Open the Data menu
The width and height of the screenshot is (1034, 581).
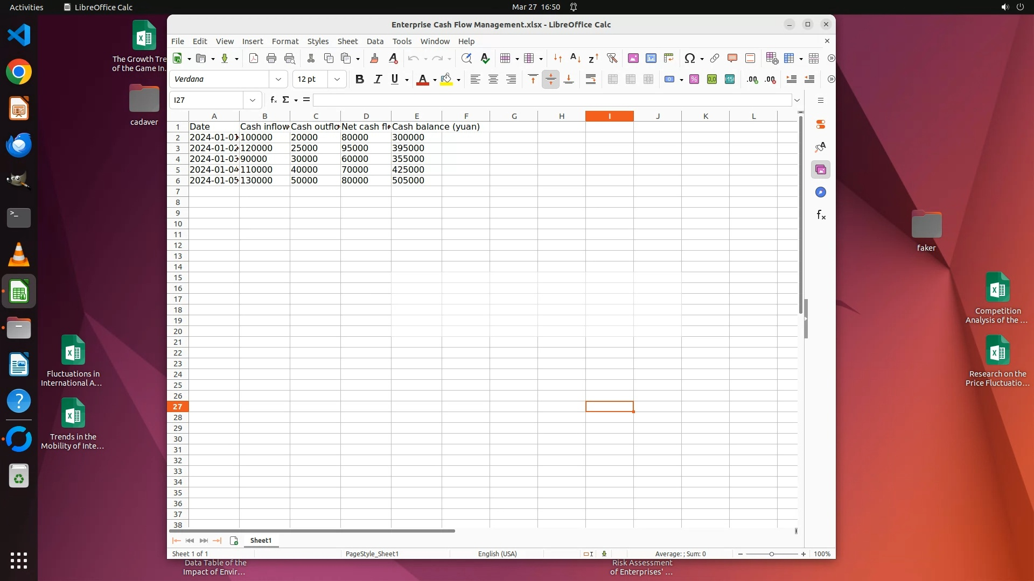pos(375,41)
